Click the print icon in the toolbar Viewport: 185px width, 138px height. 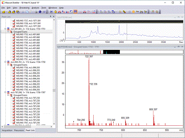click(36, 12)
